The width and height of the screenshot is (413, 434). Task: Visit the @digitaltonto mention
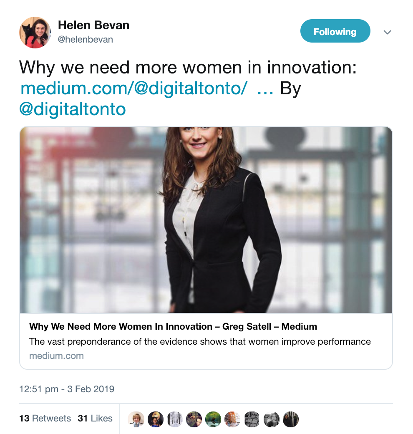pyautogui.click(x=73, y=109)
